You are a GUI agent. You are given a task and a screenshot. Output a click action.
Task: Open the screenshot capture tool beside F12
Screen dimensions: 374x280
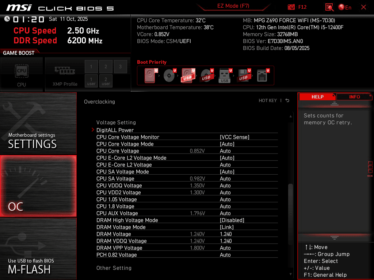coord(291,7)
